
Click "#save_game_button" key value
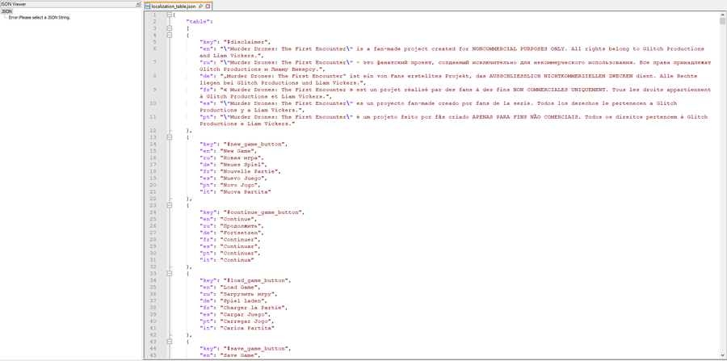(x=255, y=349)
